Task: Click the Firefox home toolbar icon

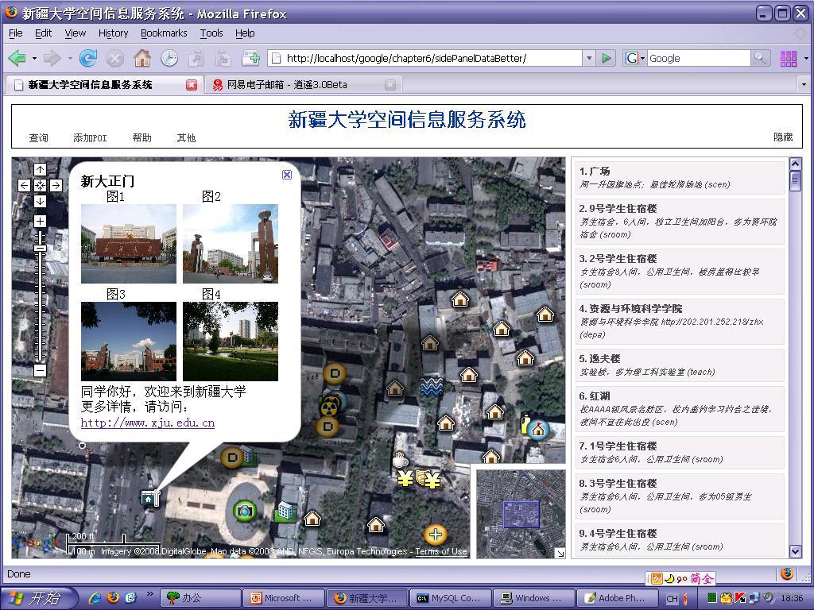Action: pyautogui.click(x=142, y=58)
